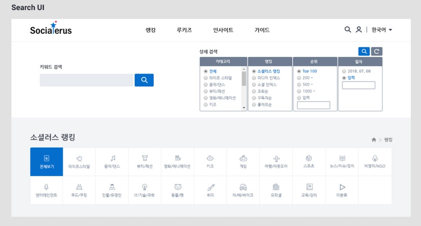This screenshot has width=421, height=226.
Task: Select the 2018. 07. 08 date radio
Action: (x=344, y=71)
